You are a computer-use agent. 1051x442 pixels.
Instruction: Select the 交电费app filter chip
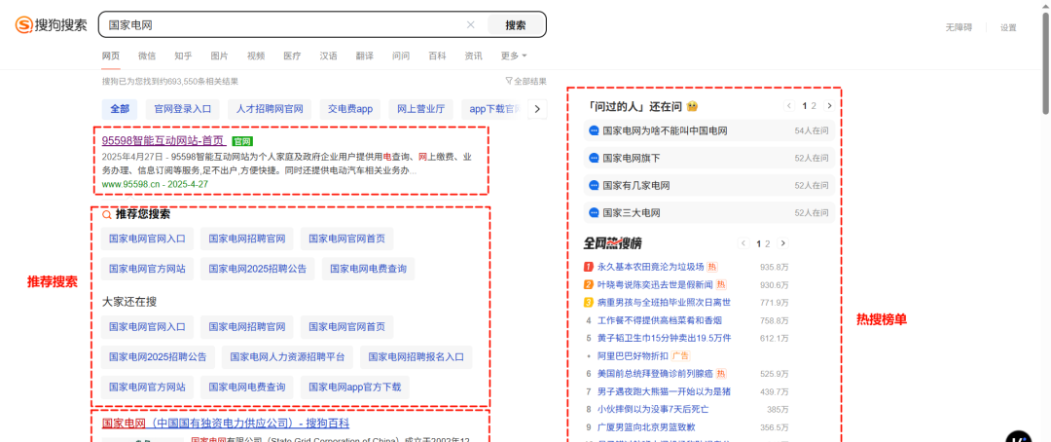350,109
